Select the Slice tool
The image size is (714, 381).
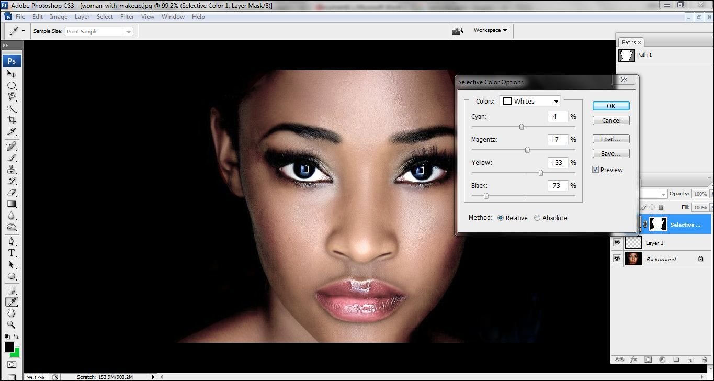[x=12, y=131]
